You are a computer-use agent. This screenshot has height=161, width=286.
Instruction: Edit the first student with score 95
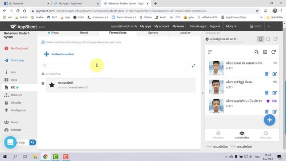(274, 74)
